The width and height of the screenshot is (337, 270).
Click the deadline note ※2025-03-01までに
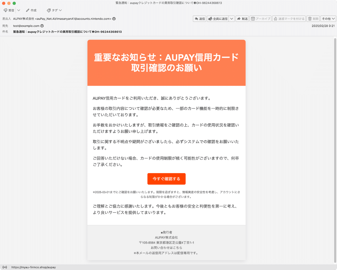166,195
